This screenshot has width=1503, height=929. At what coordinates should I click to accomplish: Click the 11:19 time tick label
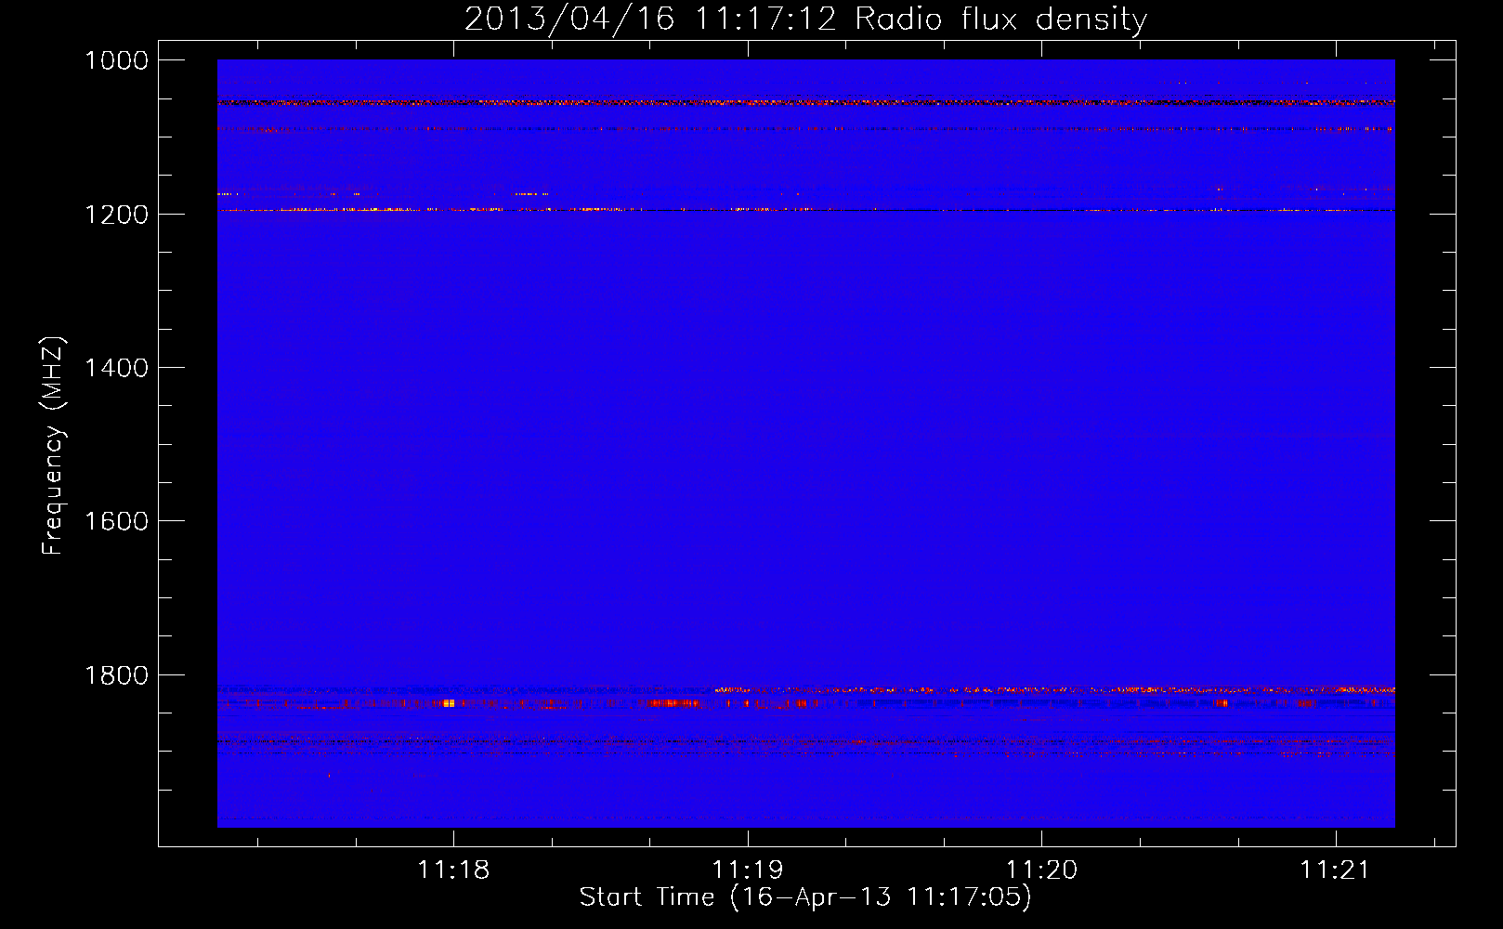pos(748,870)
